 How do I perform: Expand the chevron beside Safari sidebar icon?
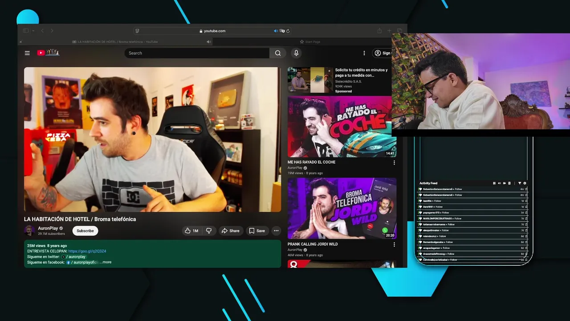(x=33, y=31)
